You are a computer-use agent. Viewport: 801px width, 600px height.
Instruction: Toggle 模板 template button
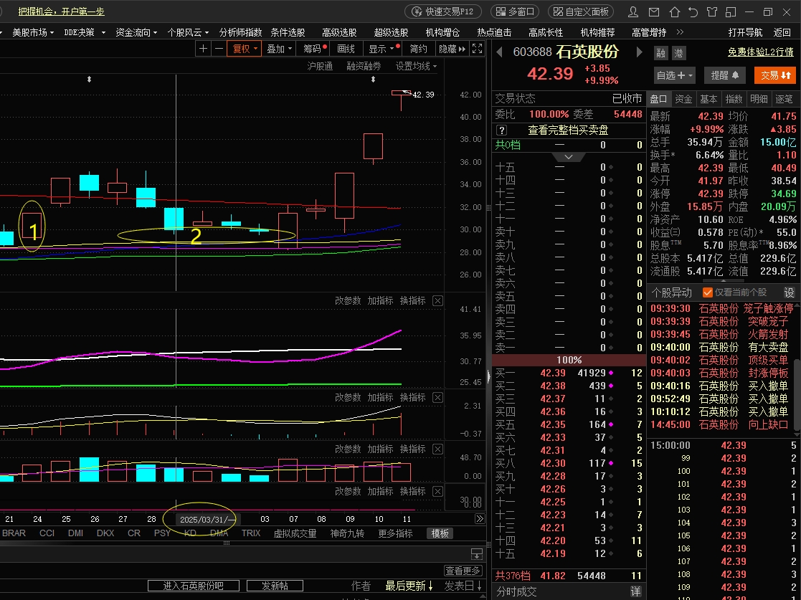pos(440,533)
